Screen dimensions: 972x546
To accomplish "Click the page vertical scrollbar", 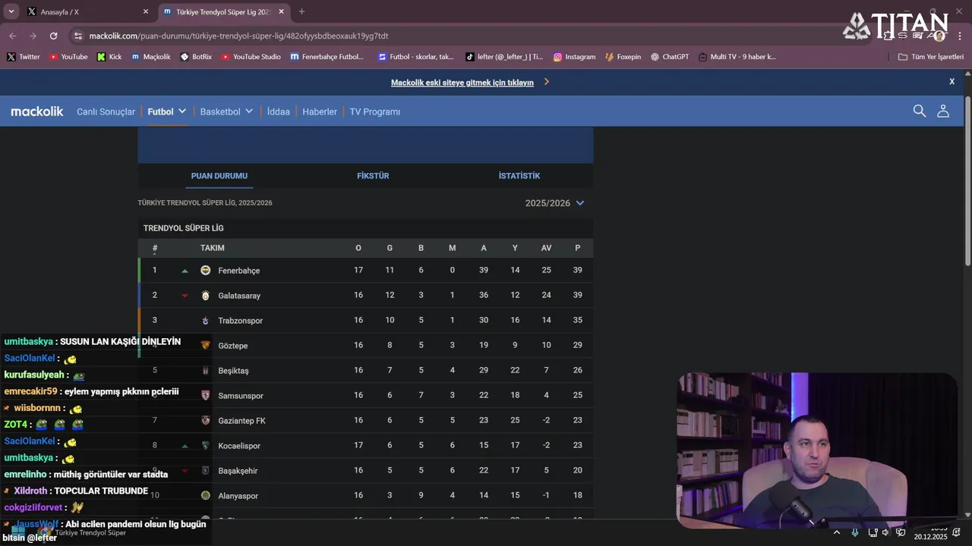I will tap(967, 180).
